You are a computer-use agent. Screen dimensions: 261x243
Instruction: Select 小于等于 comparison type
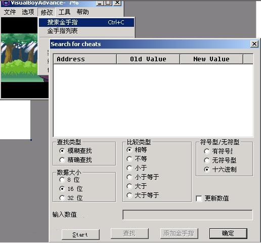[143, 177]
